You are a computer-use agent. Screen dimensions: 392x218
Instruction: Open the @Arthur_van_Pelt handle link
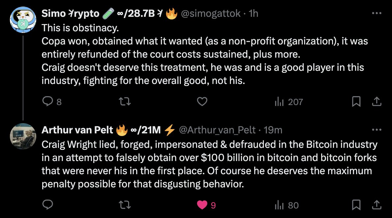(217, 130)
